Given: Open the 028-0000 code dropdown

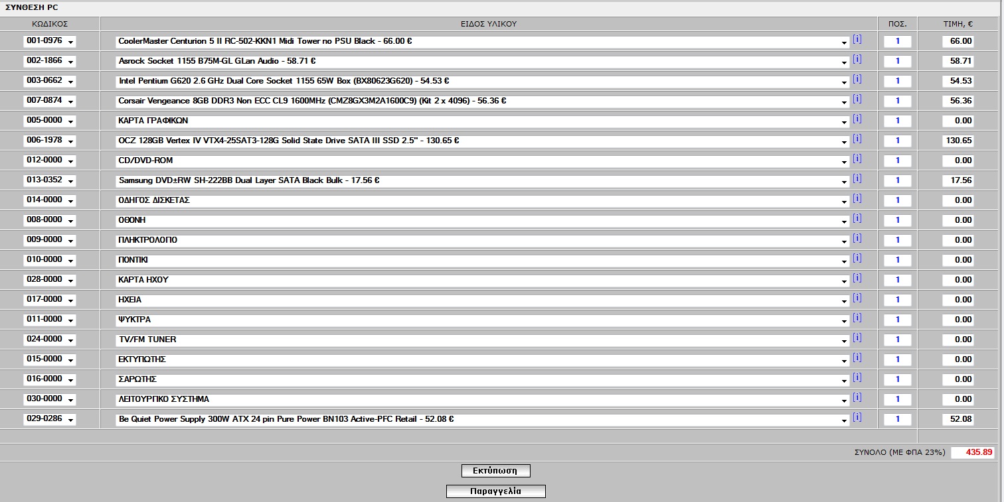Looking at the screenshot, I should 50,280.
